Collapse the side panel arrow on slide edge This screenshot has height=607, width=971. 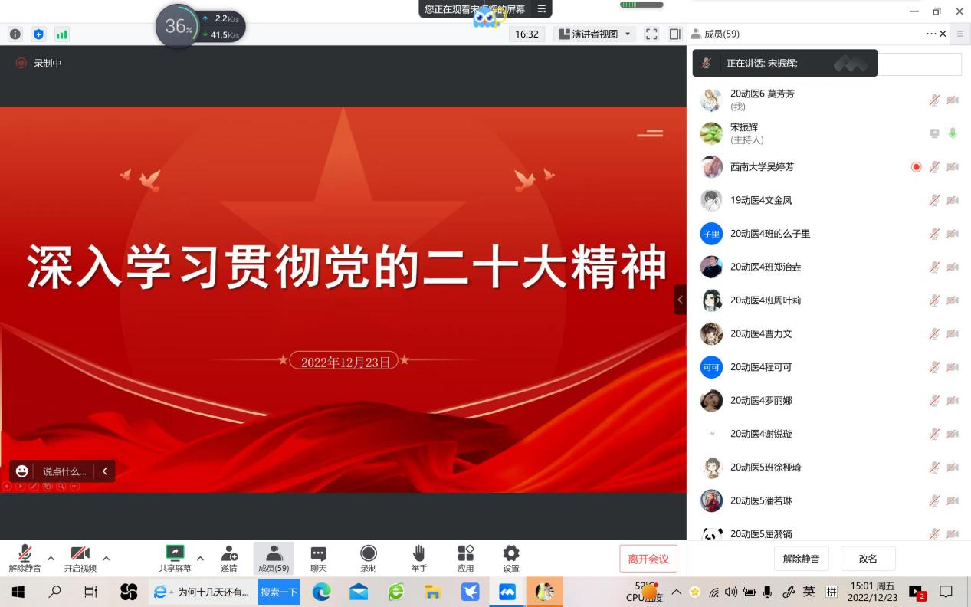tap(680, 300)
